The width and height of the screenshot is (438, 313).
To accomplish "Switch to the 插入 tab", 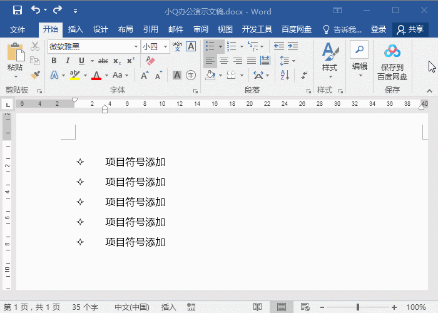I will [76, 29].
